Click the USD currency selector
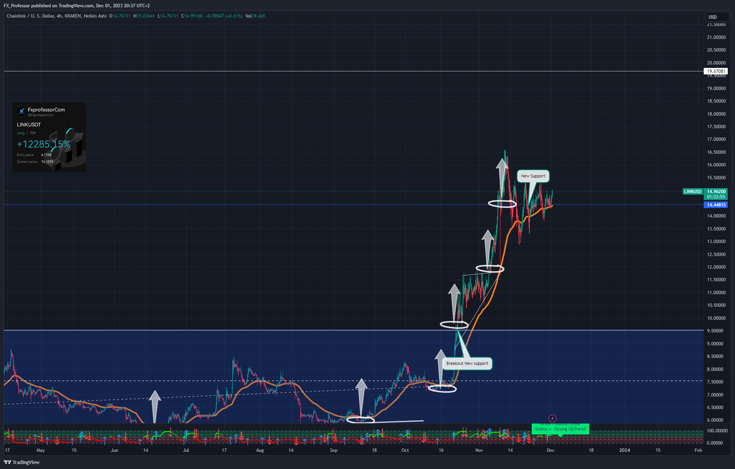This screenshot has width=735, height=469. tap(717, 17)
